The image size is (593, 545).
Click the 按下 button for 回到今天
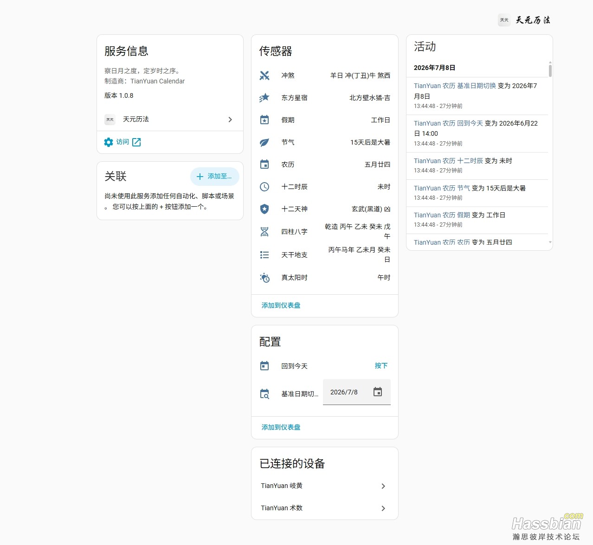(x=381, y=366)
